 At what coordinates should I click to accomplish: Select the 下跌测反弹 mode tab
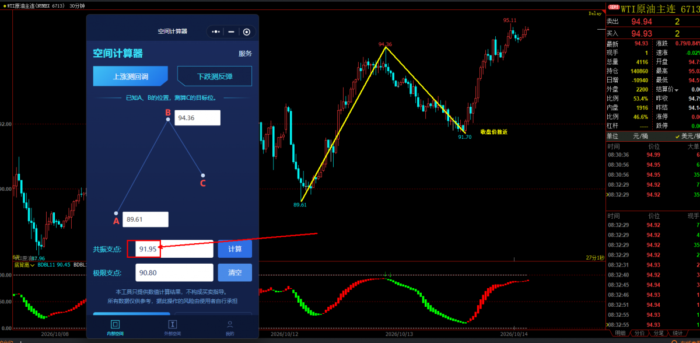click(215, 76)
